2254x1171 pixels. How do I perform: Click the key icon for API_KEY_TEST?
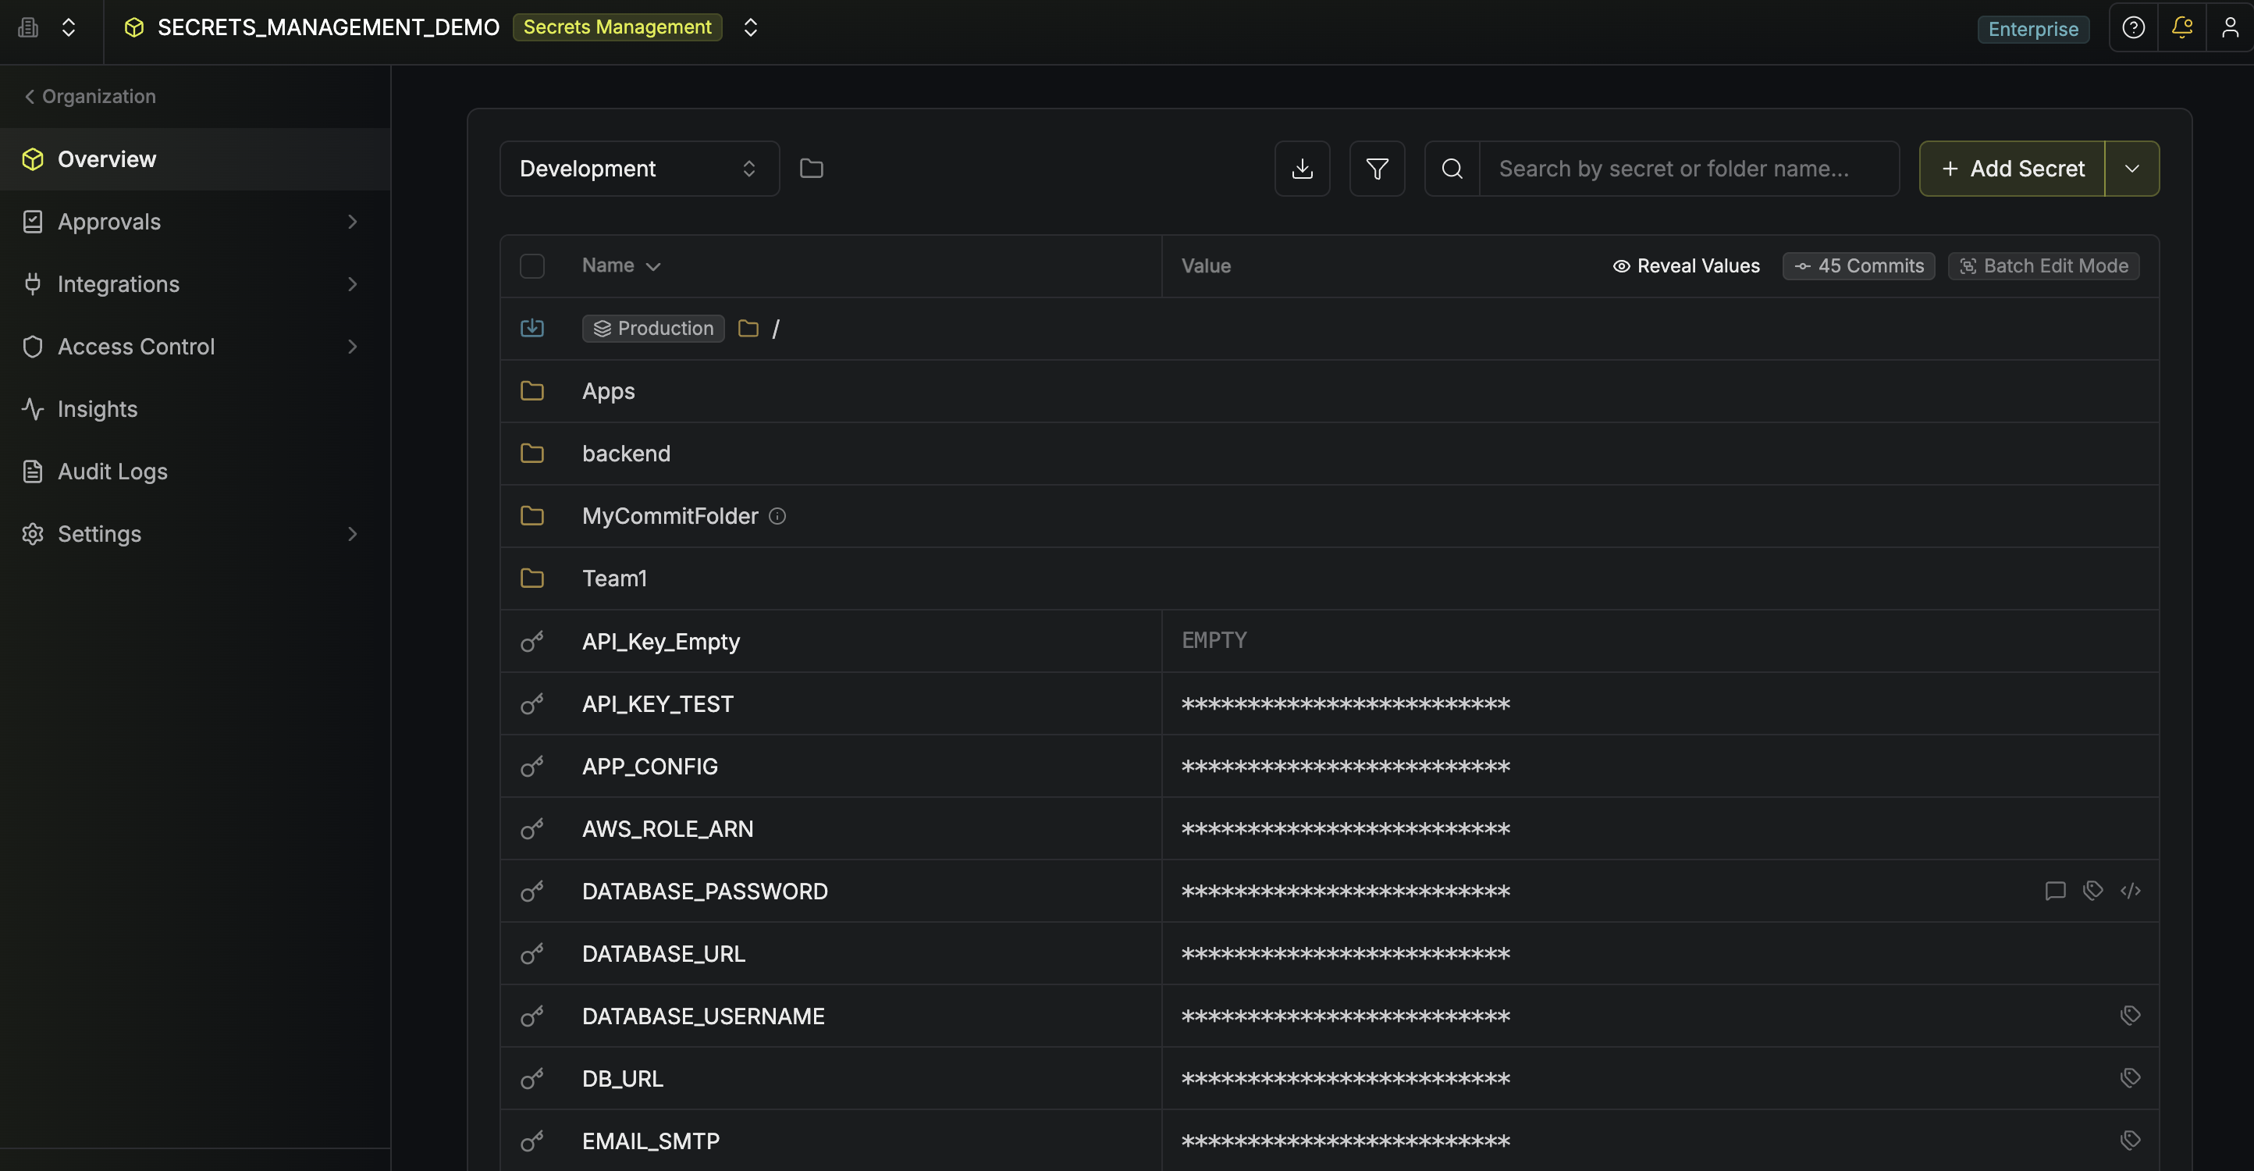(532, 703)
